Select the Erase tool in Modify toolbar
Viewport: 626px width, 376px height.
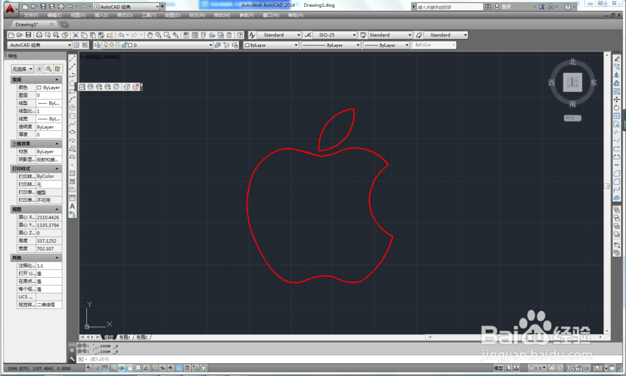(x=617, y=58)
